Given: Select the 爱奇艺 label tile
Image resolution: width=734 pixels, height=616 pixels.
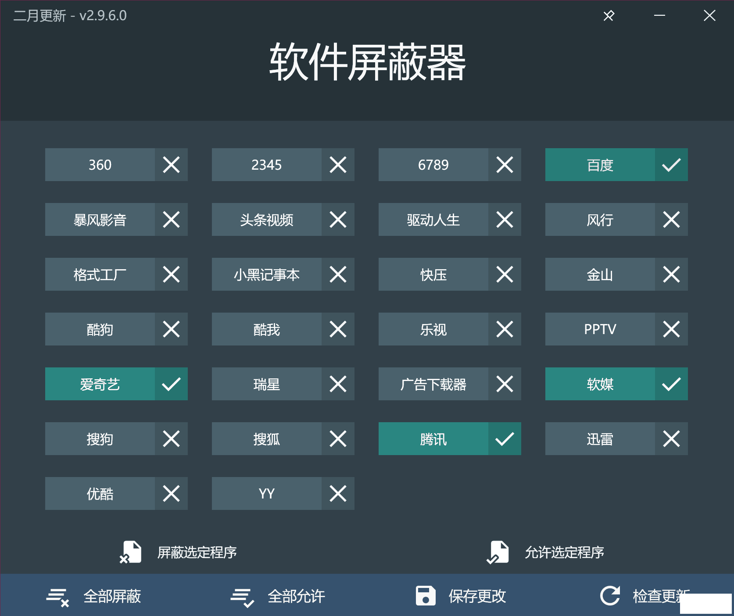Looking at the screenshot, I should pyautogui.click(x=100, y=384).
